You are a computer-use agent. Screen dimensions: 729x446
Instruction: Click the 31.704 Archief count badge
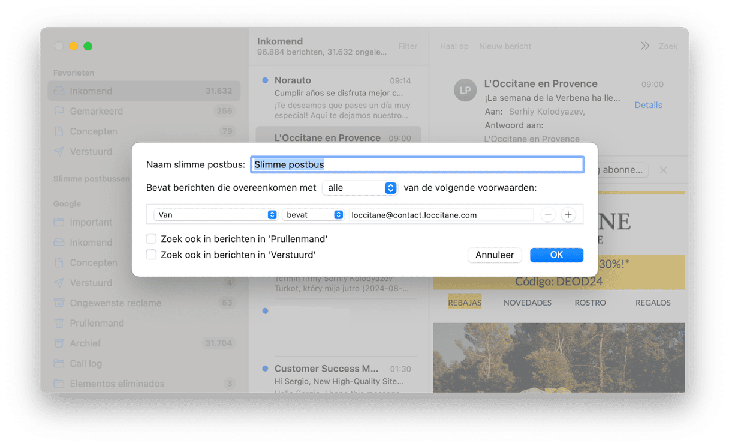click(219, 343)
